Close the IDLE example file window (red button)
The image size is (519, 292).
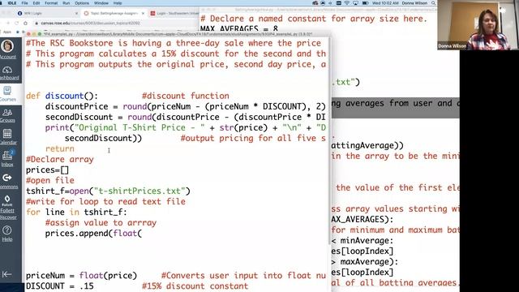(28, 34)
